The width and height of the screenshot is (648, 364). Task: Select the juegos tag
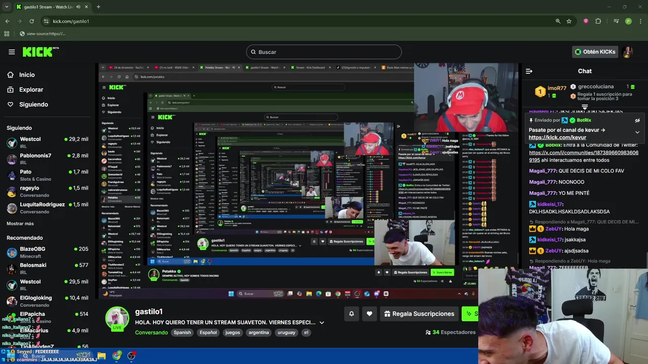233,333
